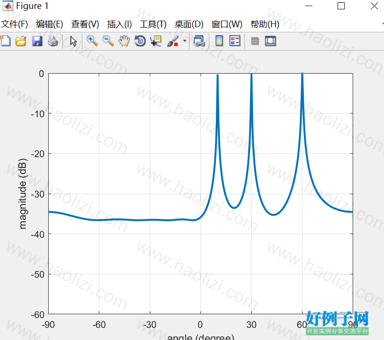The image size is (384, 340).
Task: Close the Figure 1 window
Action: coord(374,6)
